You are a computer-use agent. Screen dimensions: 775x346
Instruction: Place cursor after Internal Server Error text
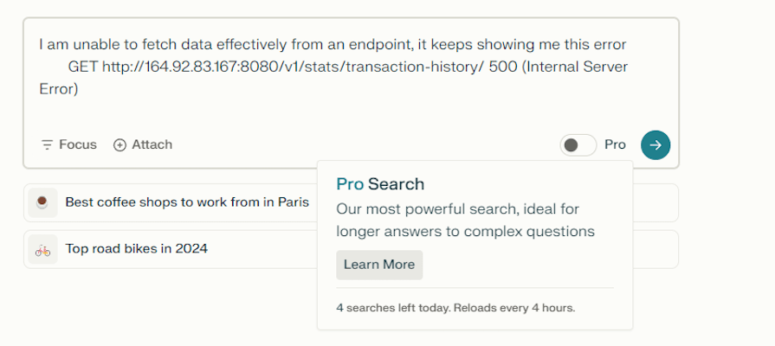(79, 89)
